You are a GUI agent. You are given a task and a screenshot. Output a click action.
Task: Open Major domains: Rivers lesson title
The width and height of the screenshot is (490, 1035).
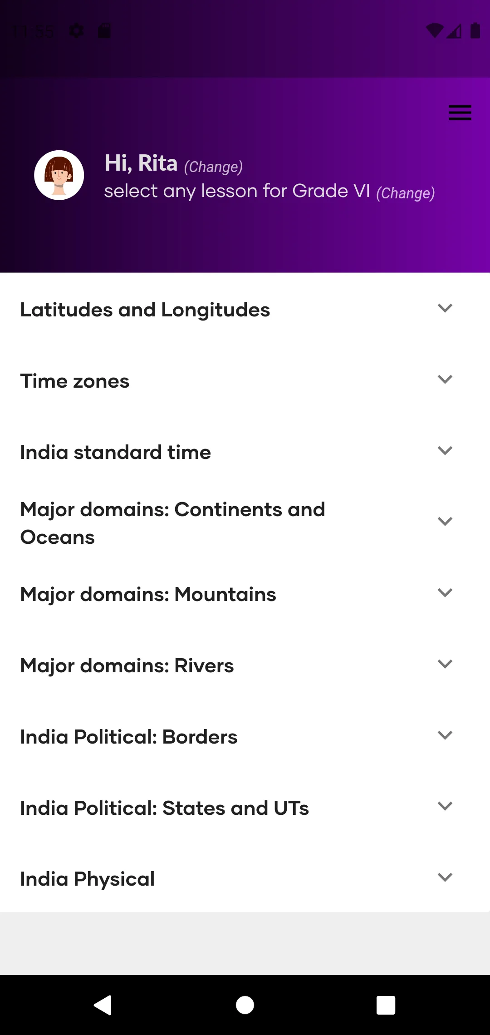(x=127, y=666)
